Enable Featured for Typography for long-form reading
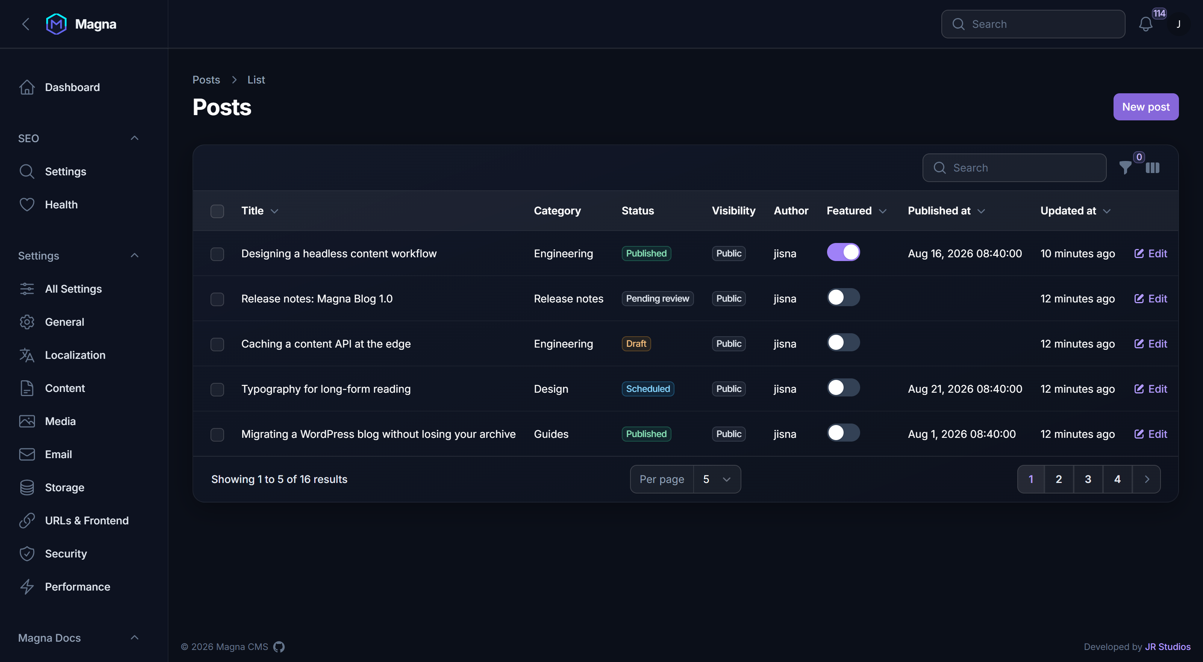The width and height of the screenshot is (1203, 662). coord(843,387)
